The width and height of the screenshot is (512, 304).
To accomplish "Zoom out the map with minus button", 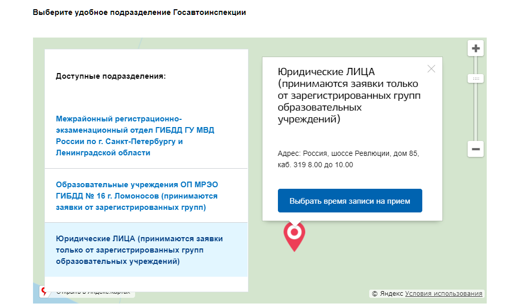I will (475, 149).
